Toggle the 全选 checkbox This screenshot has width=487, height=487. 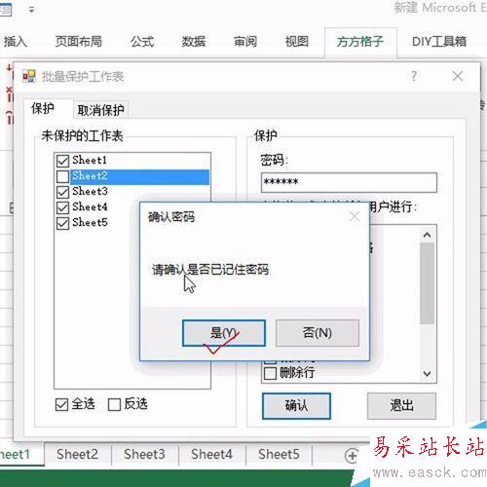tap(61, 404)
